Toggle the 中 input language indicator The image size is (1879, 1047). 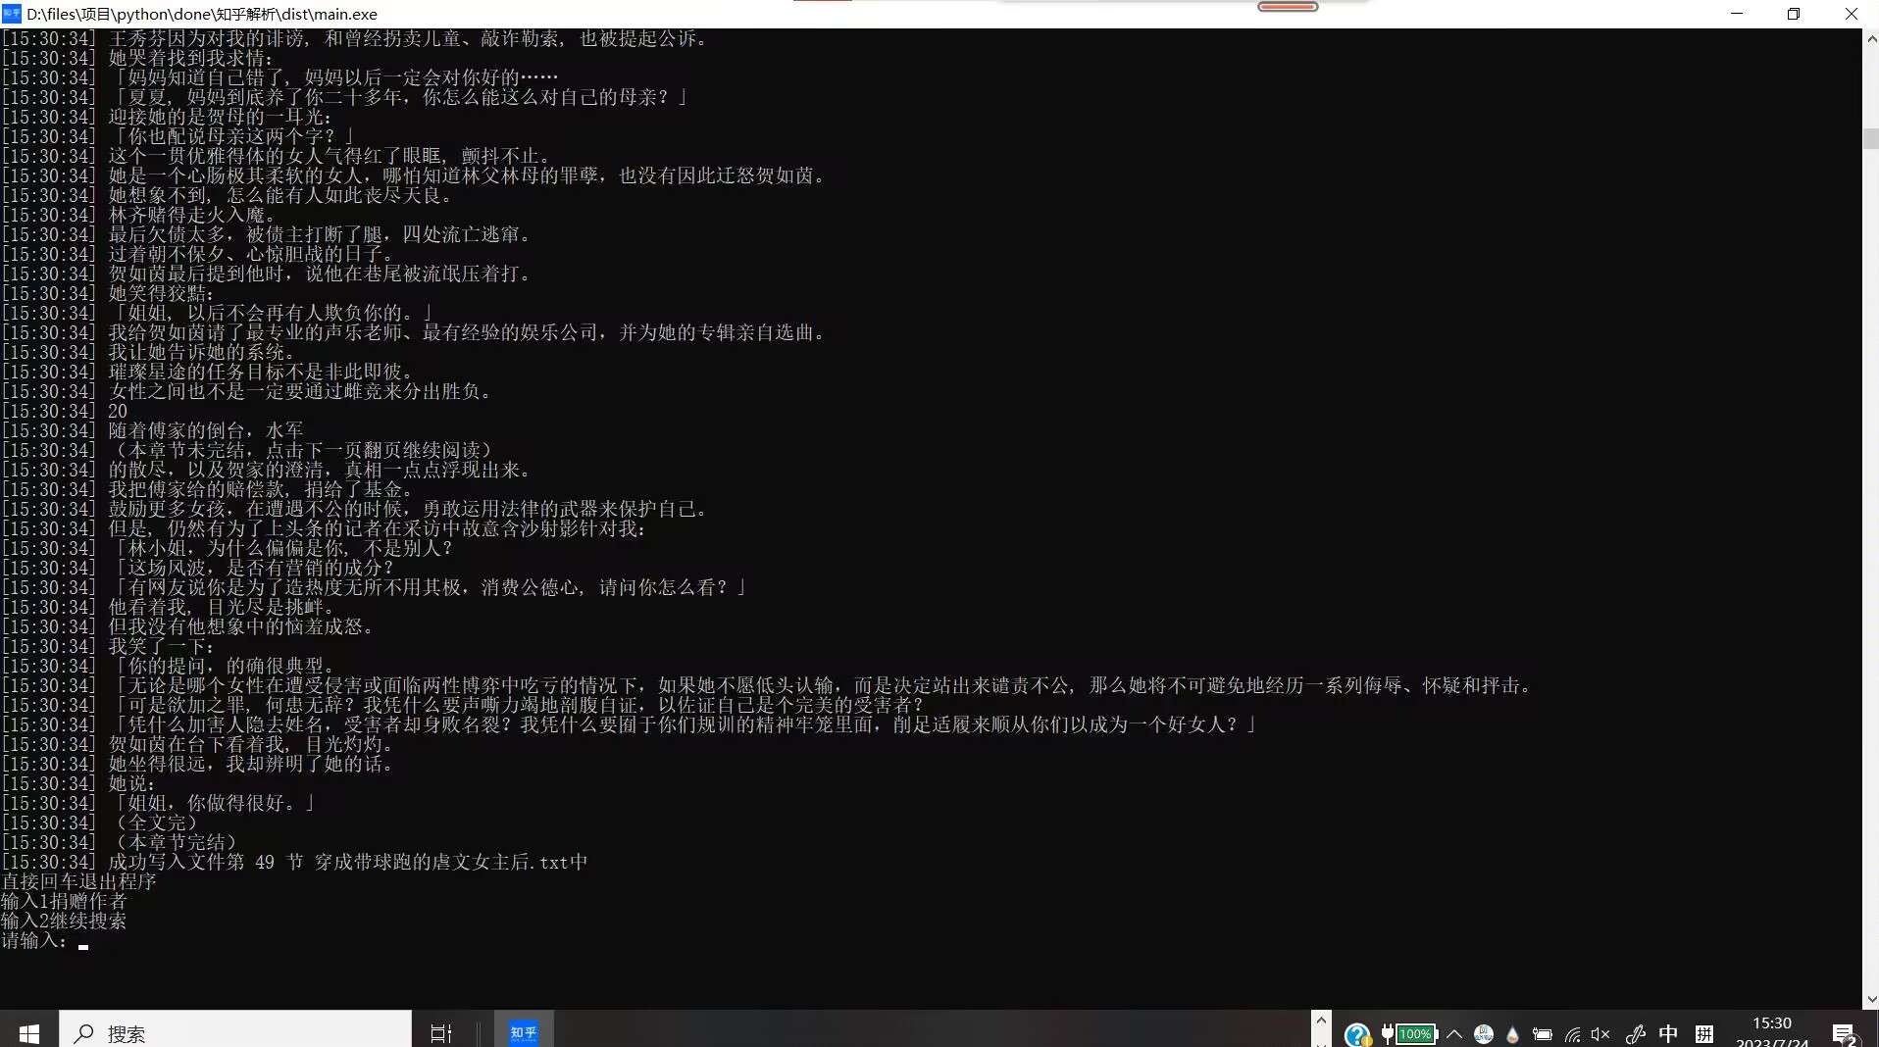coord(1668,1033)
